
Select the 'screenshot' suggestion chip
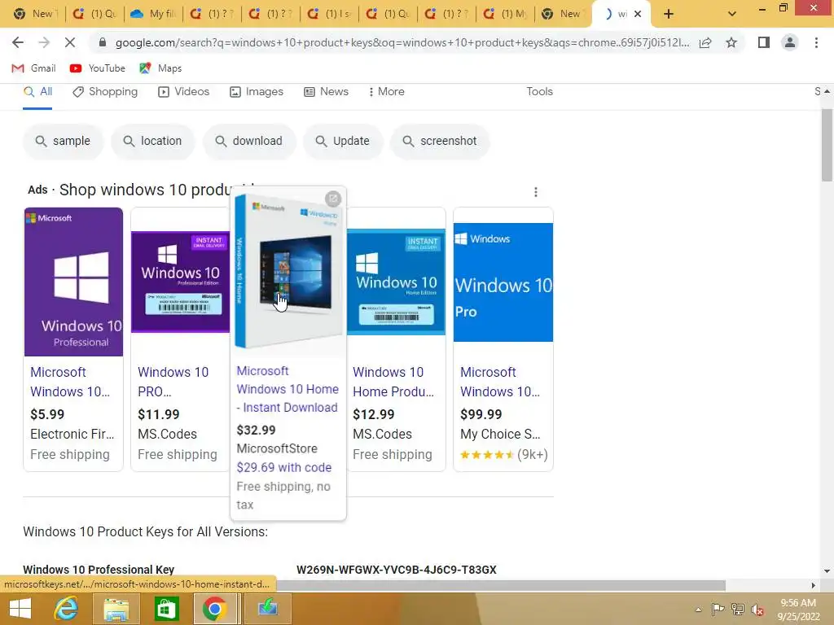pos(440,142)
